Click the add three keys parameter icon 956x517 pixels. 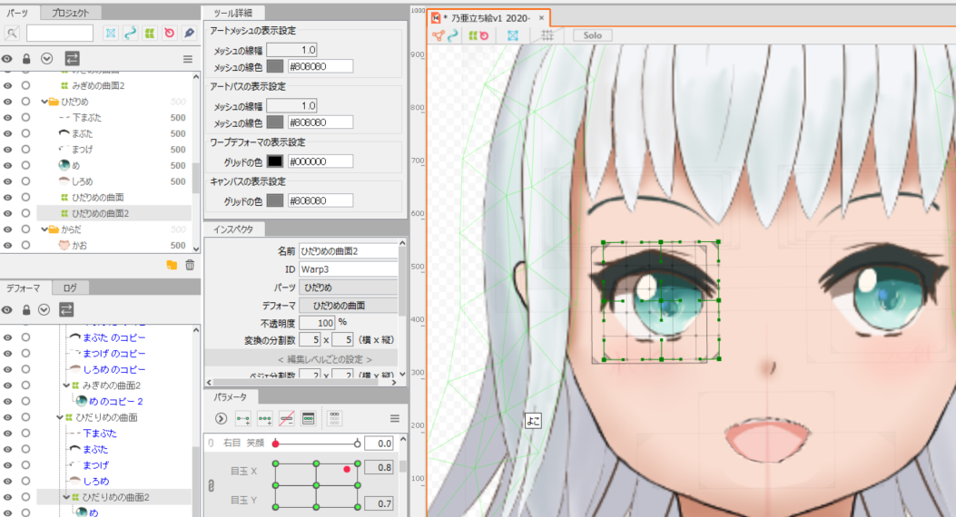[264, 418]
